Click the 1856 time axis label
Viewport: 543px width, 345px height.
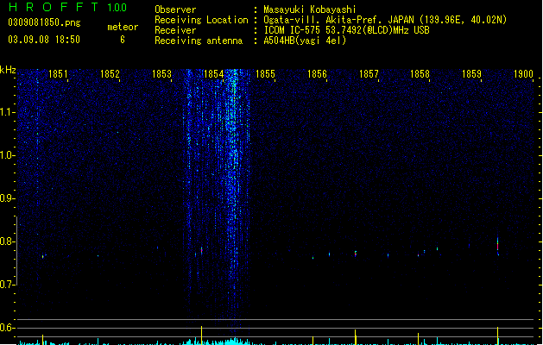pos(317,74)
